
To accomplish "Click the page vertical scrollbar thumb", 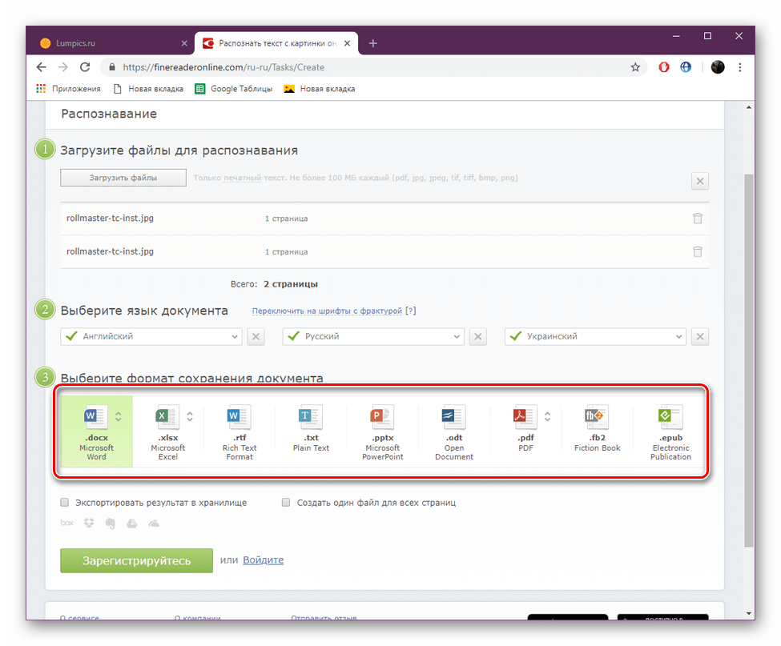I will pos(749,361).
